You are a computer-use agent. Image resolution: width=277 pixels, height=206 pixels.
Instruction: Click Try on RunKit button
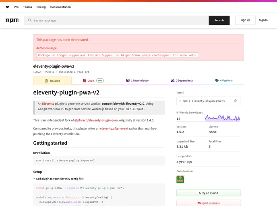pyautogui.click(x=209, y=193)
